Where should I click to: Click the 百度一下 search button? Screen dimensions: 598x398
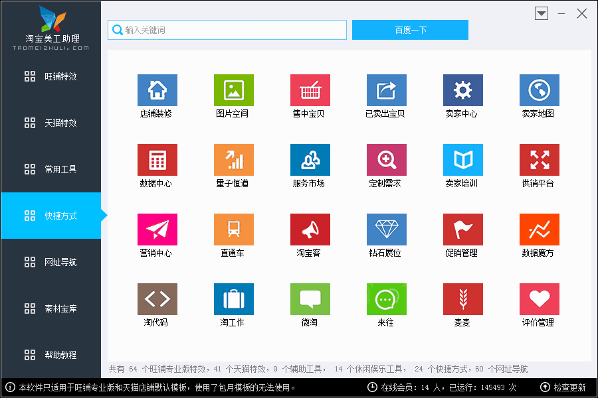click(410, 30)
